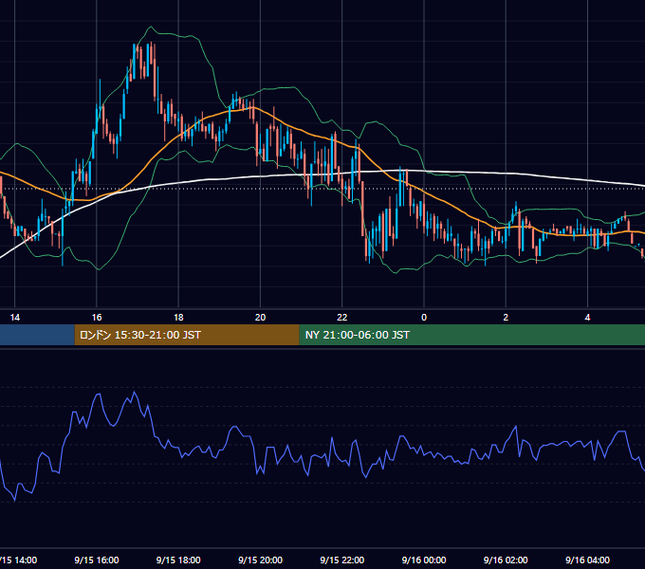Screen dimensions: 645x569
Task: Click the 9/16 04:00 timestamp label
Action: [x=587, y=560]
